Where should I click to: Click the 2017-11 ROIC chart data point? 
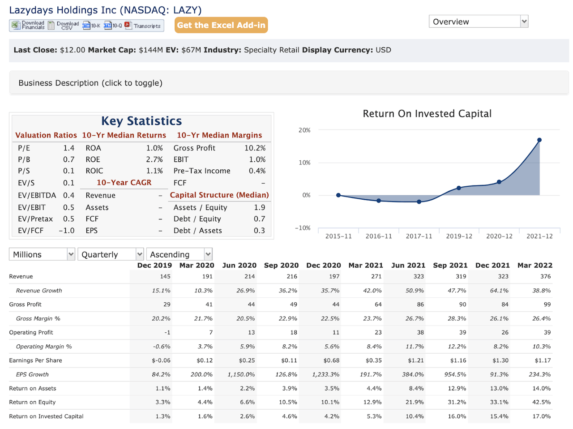(x=419, y=202)
